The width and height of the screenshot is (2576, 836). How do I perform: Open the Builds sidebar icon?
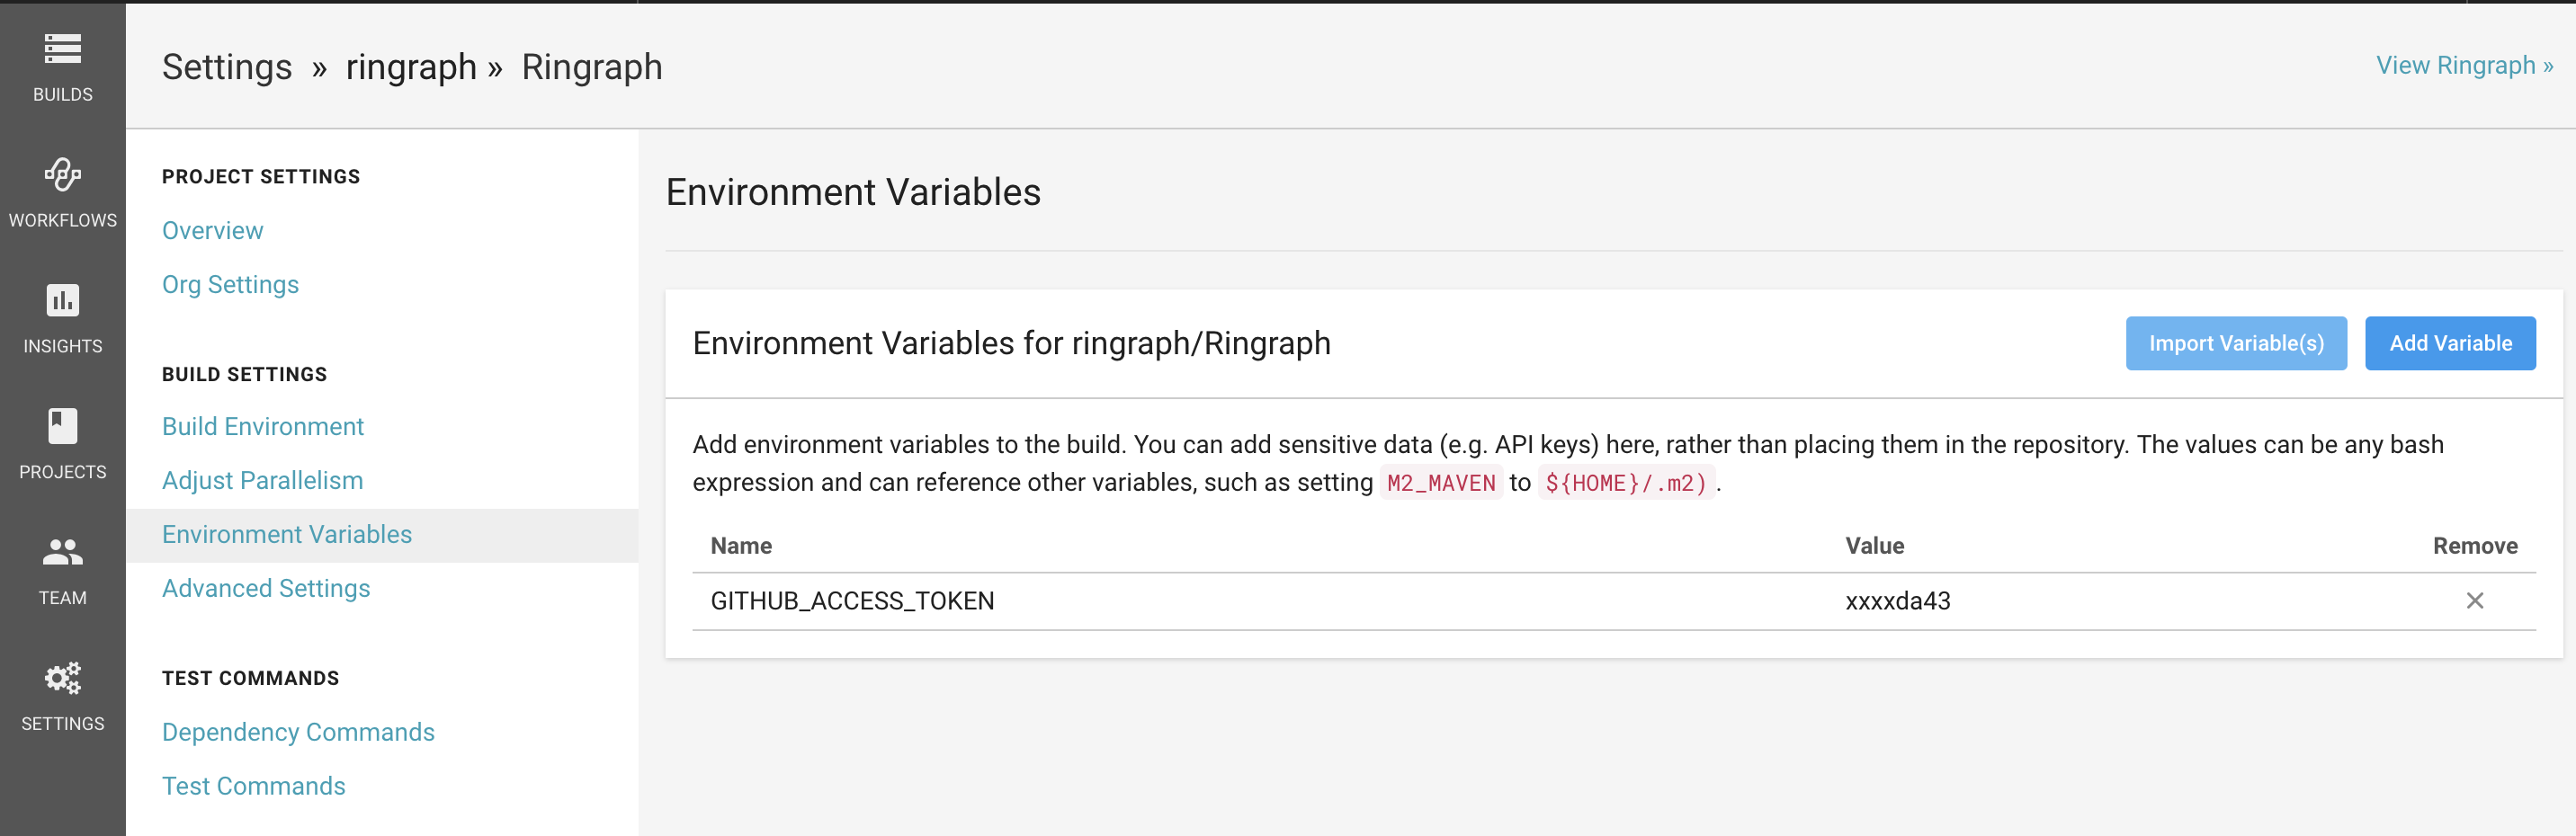[x=62, y=48]
